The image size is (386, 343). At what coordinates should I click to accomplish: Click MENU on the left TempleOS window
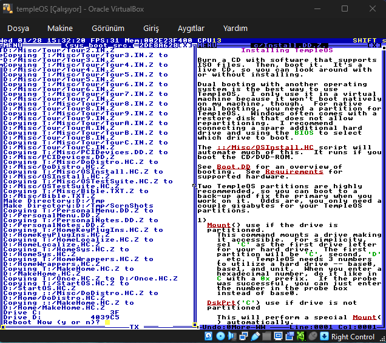pos(13,46)
